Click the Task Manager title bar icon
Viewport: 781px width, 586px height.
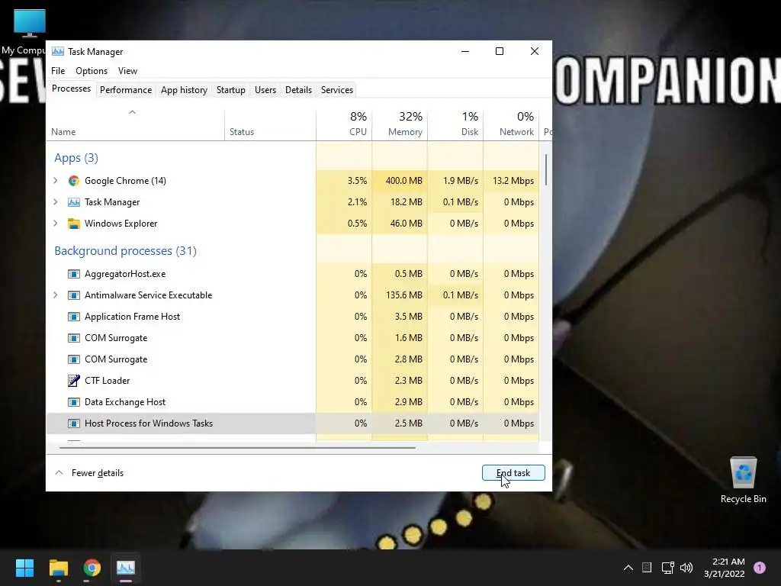point(58,52)
